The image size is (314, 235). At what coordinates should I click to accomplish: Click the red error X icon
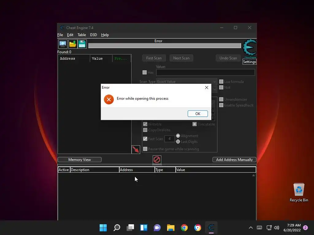[x=109, y=99]
